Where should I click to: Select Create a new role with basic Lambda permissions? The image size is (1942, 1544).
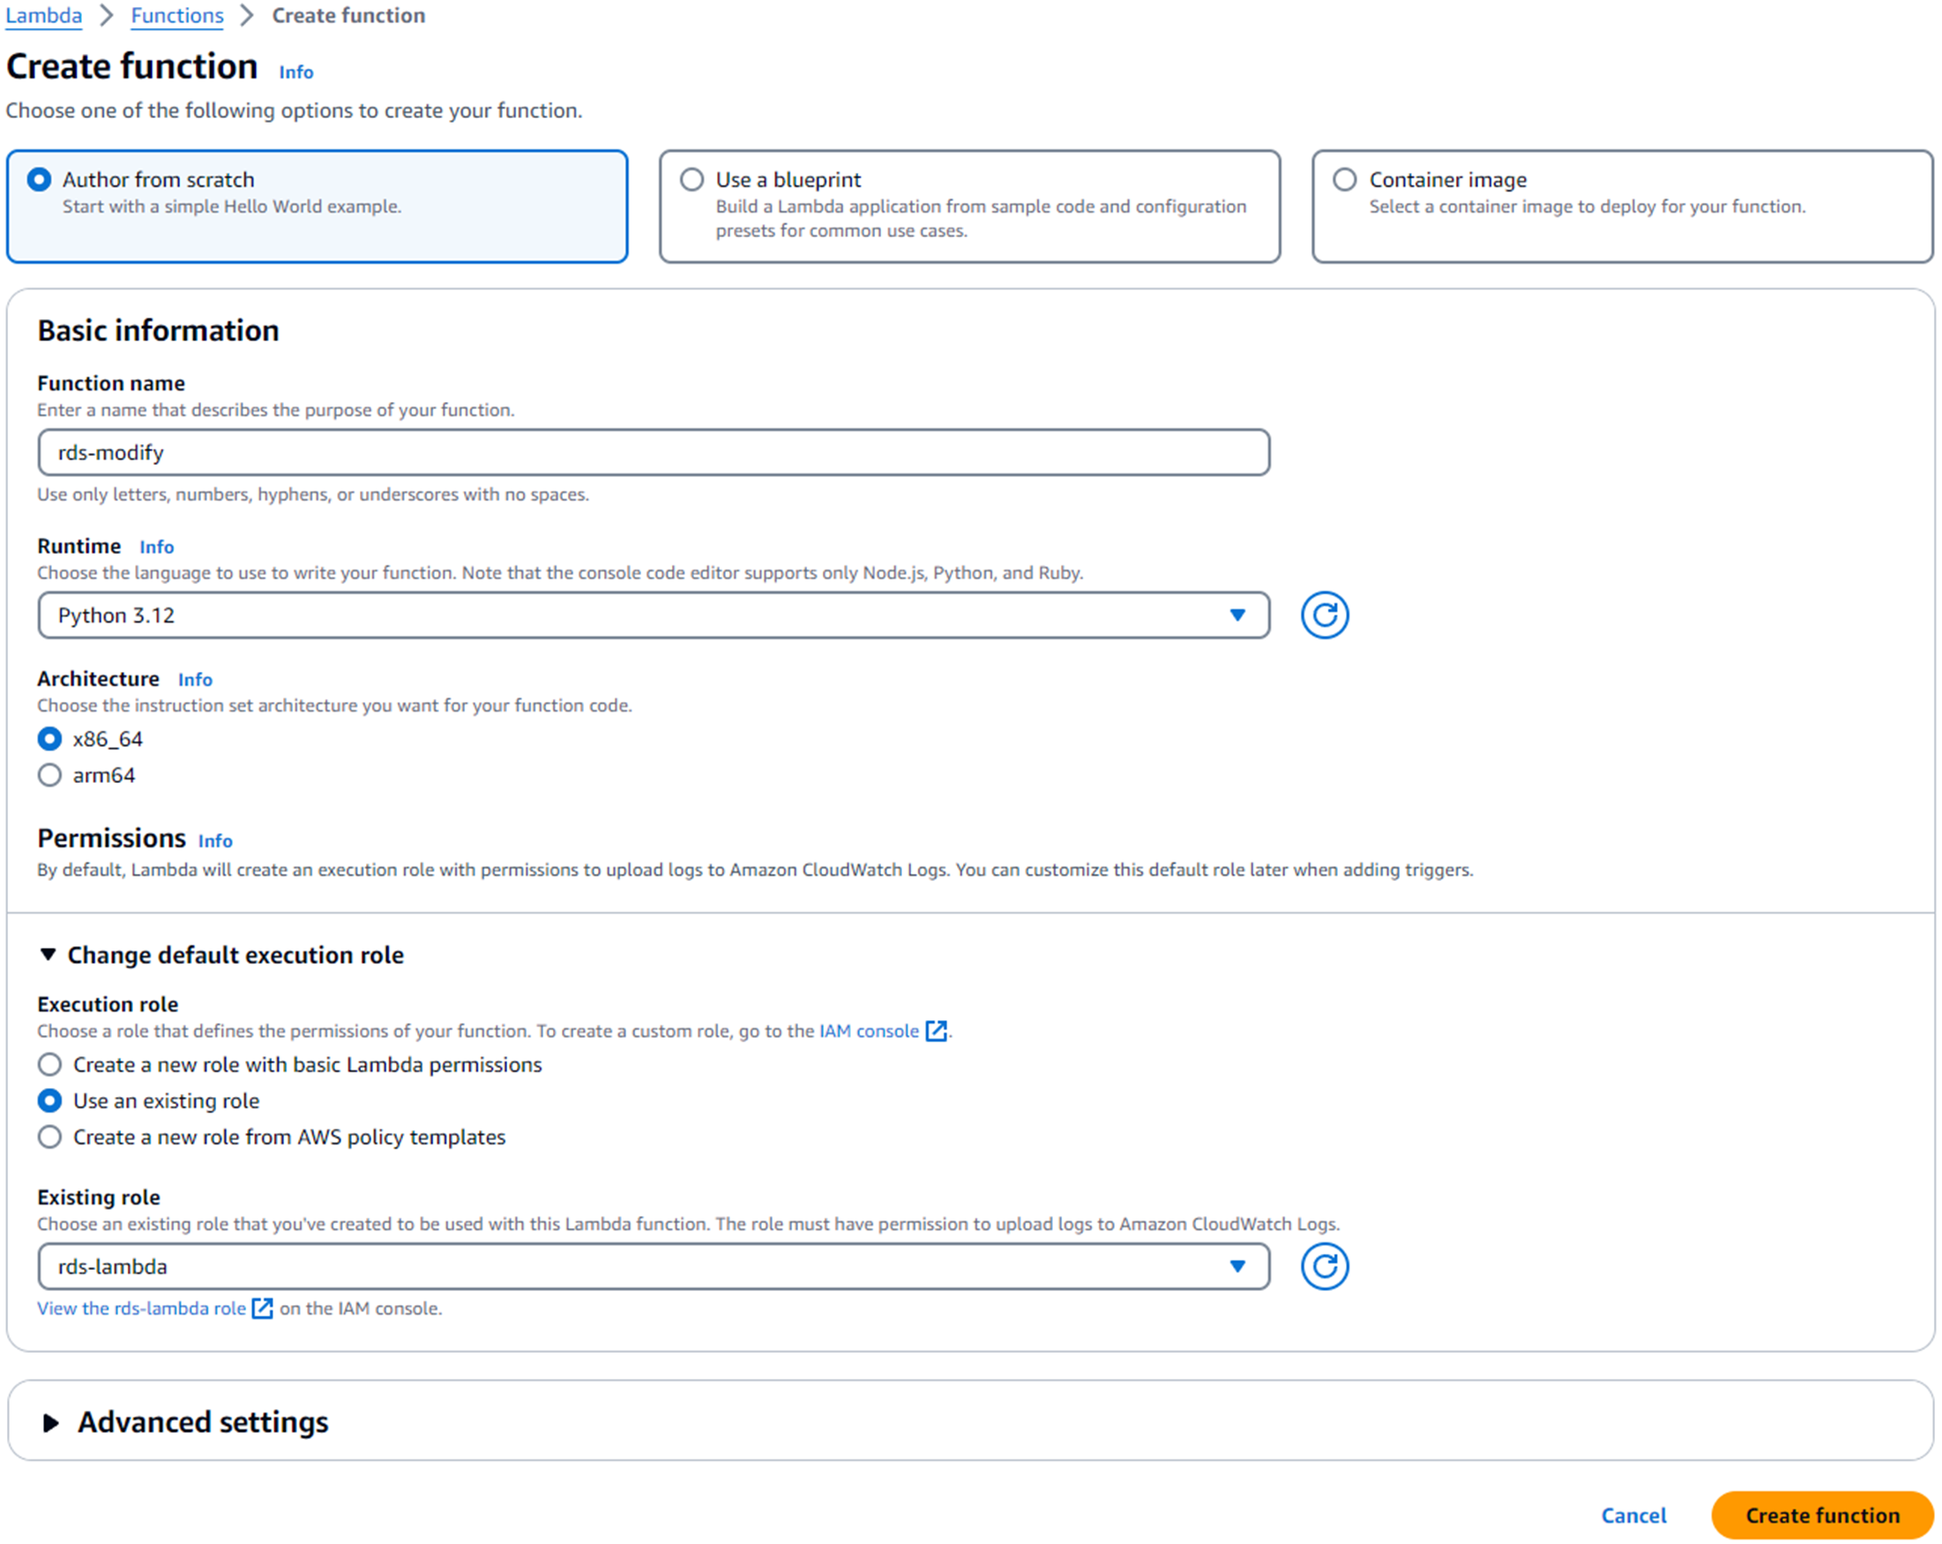point(49,1065)
